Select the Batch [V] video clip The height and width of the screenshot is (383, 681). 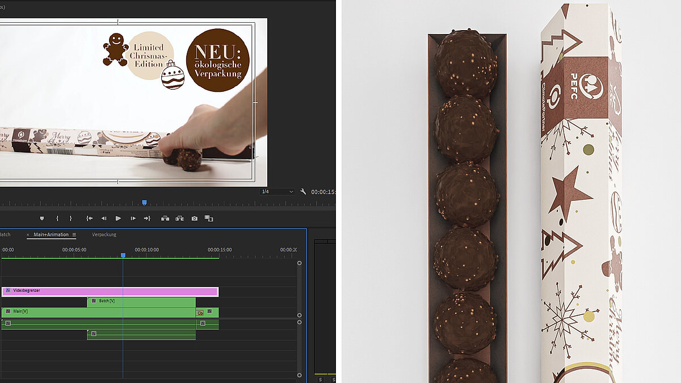pos(141,301)
